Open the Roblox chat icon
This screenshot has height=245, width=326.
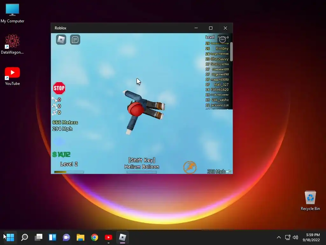pos(75,40)
